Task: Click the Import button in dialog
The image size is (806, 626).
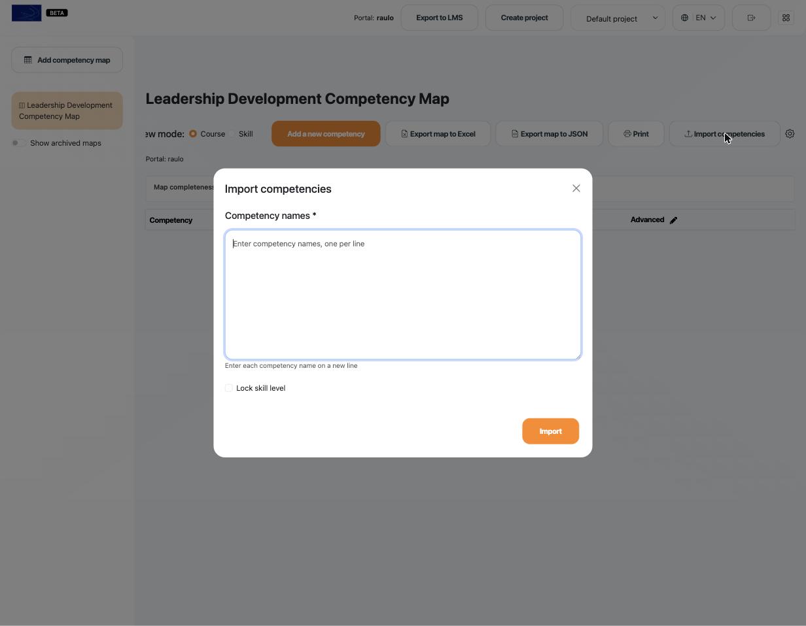Action: (x=550, y=431)
